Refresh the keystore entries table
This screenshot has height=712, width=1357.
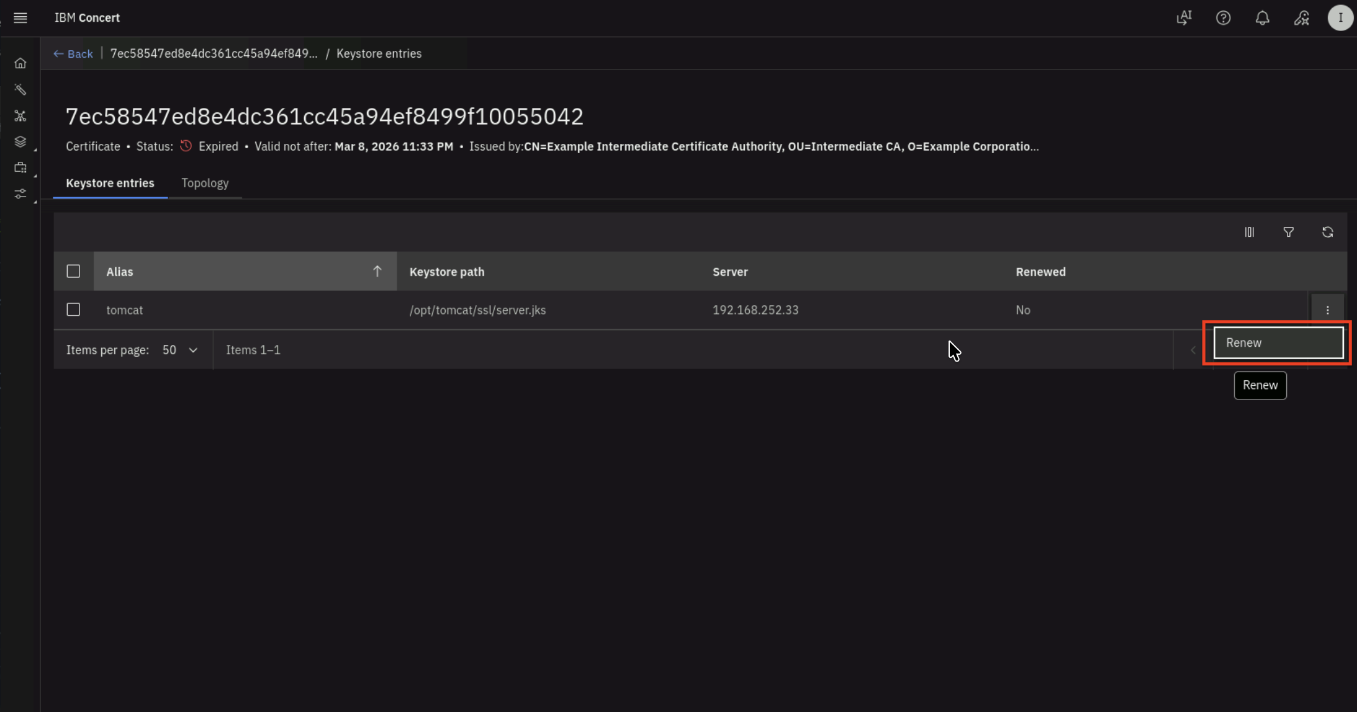point(1327,232)
